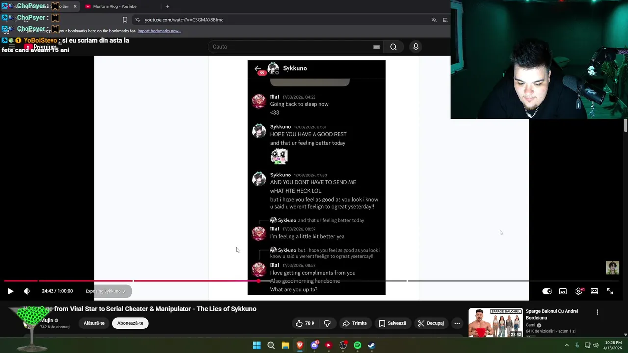Play the YouTube video
The height and width of the screenshot is (353, 628).
click(10, 291)
